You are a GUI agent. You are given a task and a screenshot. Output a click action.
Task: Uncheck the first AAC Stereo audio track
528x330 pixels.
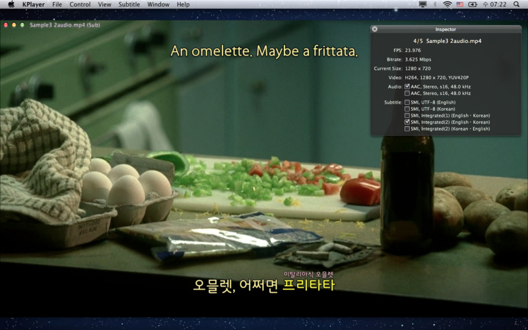point(407,86)
